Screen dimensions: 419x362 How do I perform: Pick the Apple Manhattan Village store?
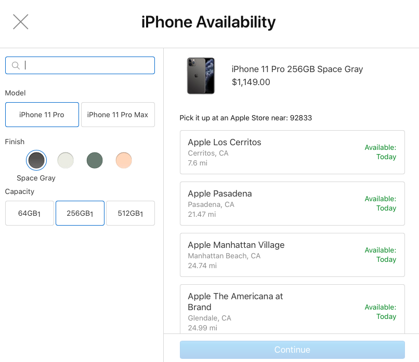click(292, 255)
